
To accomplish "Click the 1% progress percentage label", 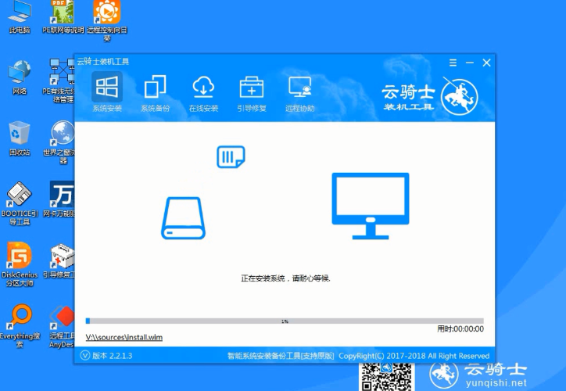I will pyautogui.click(x=285, y=321).
